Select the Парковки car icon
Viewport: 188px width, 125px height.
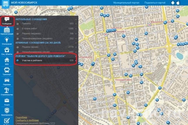coord(7,81)
